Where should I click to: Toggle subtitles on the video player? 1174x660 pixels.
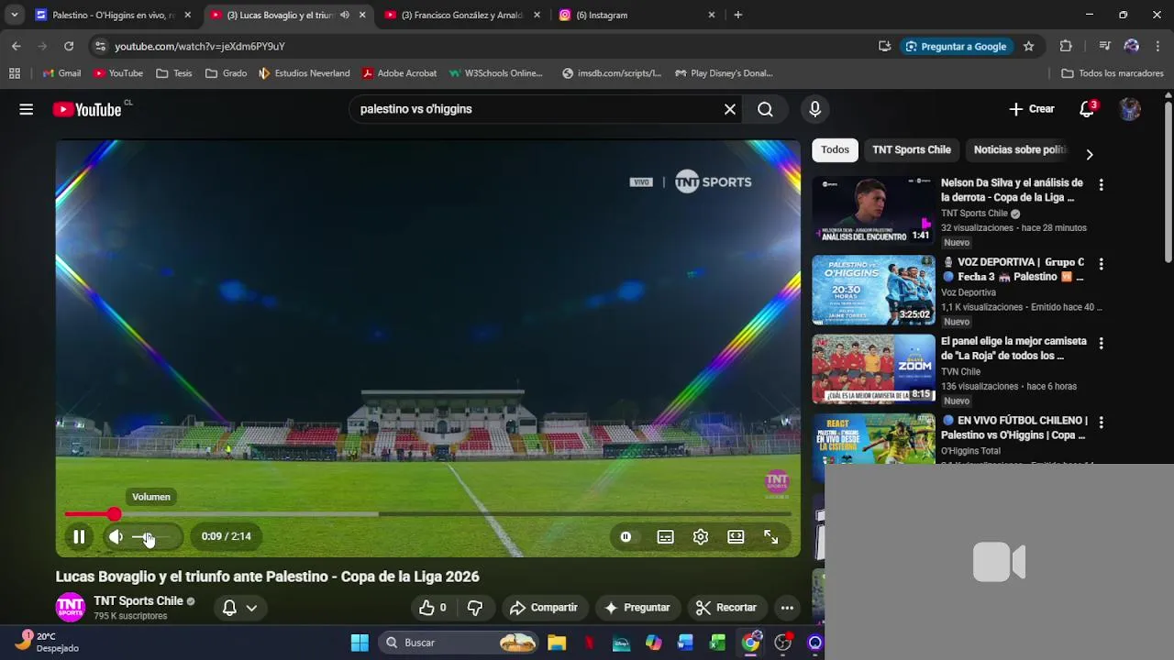pyautogui.click(x=665, y=537)
